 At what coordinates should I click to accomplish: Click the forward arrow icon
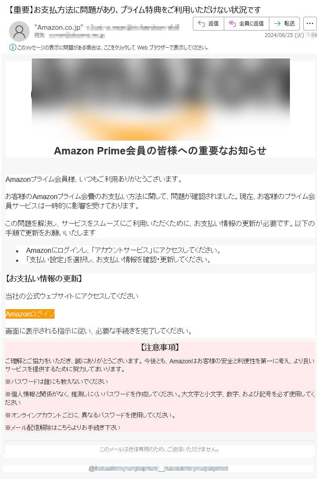277,24
